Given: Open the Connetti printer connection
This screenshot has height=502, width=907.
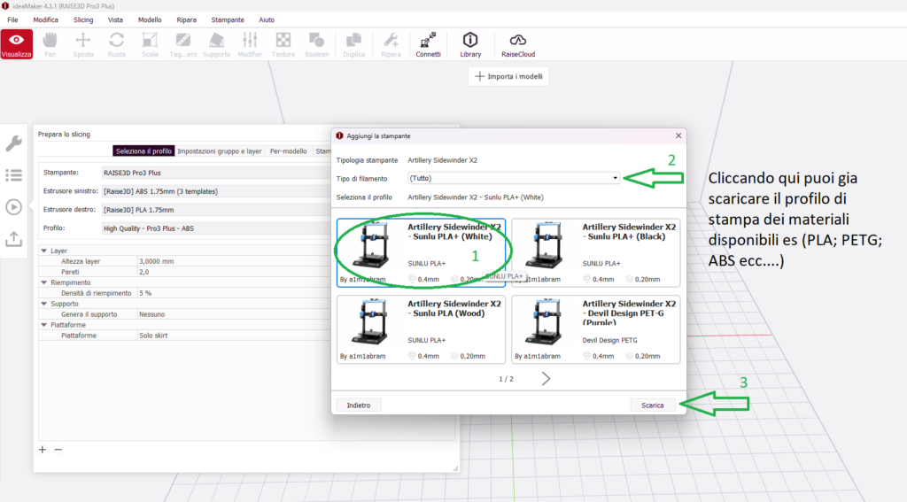Looking at the screenshot, I should (x=428, y=44).
